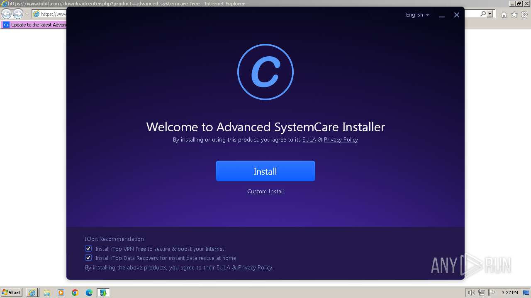
Task: Click the volume speaker tray icon
Action: click(471, 293)
